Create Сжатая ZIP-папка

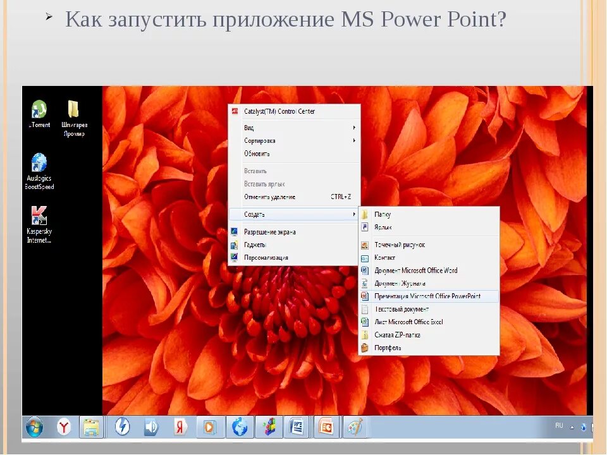pos(429,335)
